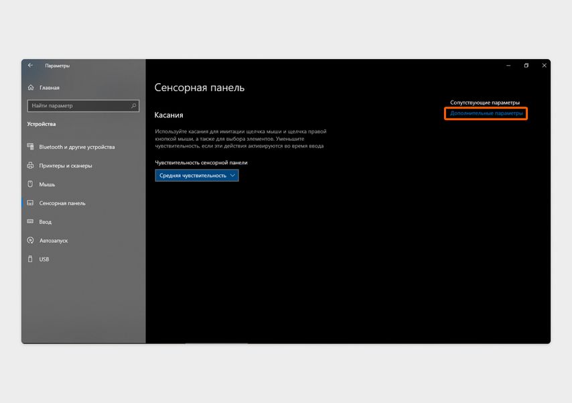
Task: Click the keyboard icon beside Ввод
Action: (x=31, y=221)
